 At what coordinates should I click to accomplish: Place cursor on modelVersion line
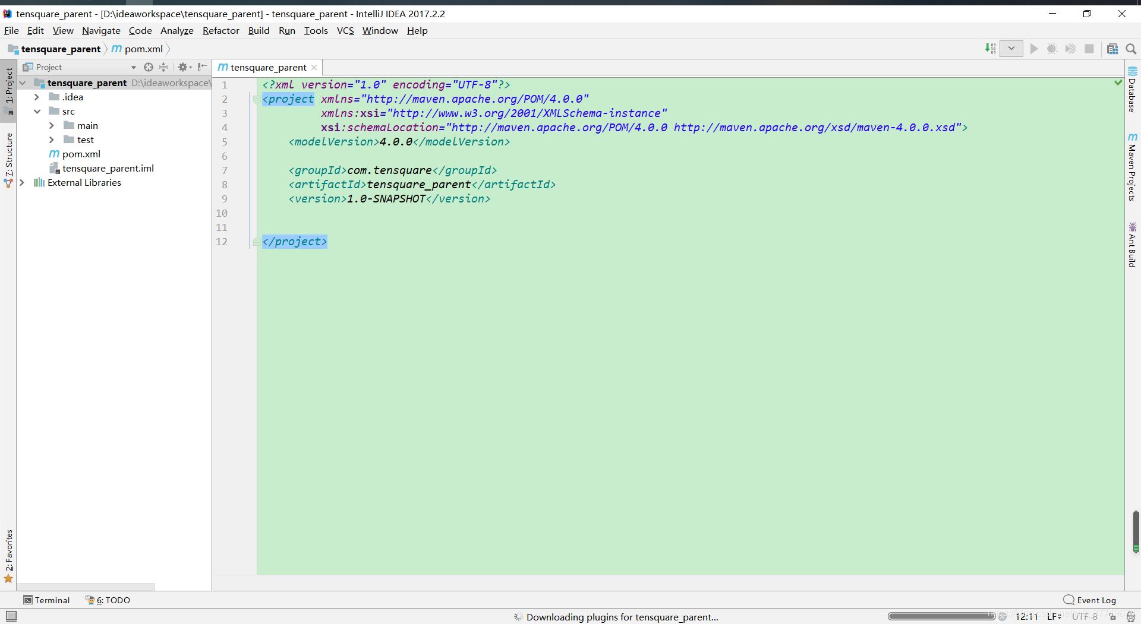399,142
